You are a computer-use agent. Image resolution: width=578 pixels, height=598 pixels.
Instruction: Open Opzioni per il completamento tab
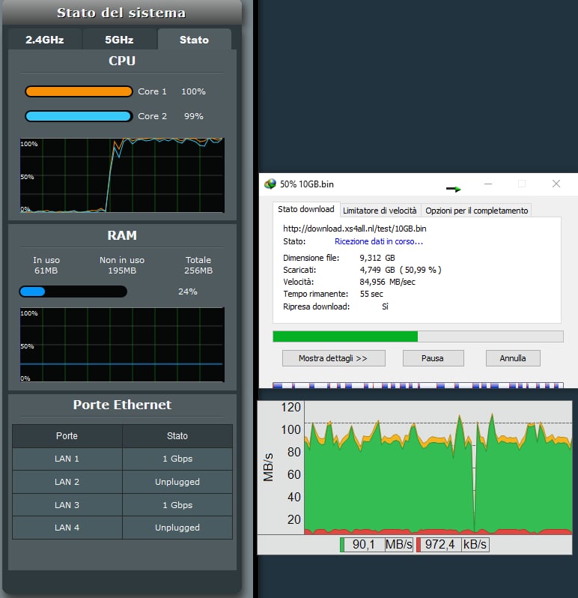(477, 211)
